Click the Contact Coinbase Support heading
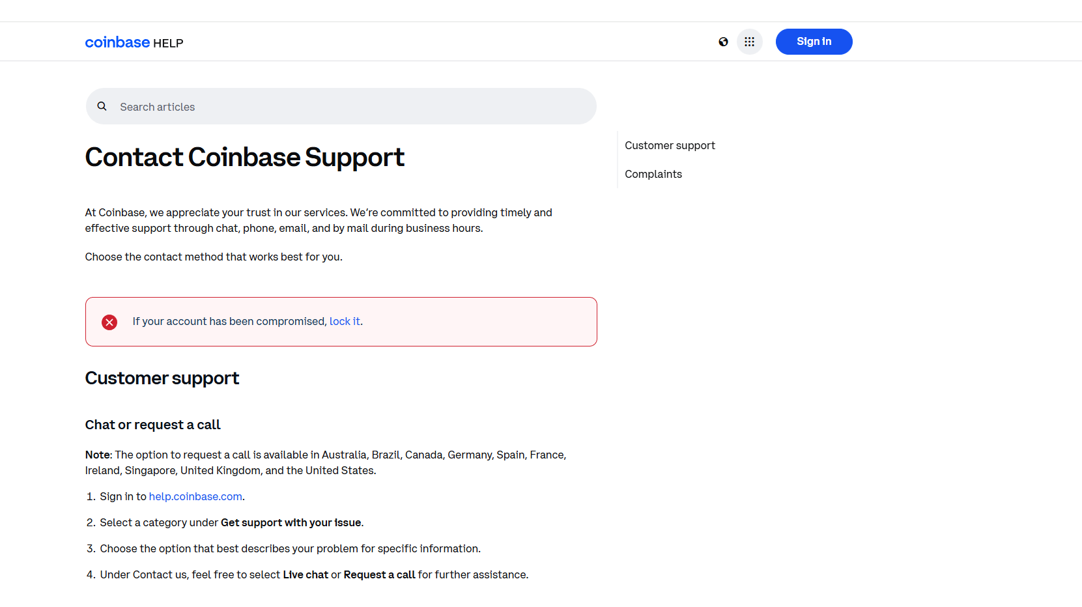This screenshot has height=607, width=1082. pos(245,157)
